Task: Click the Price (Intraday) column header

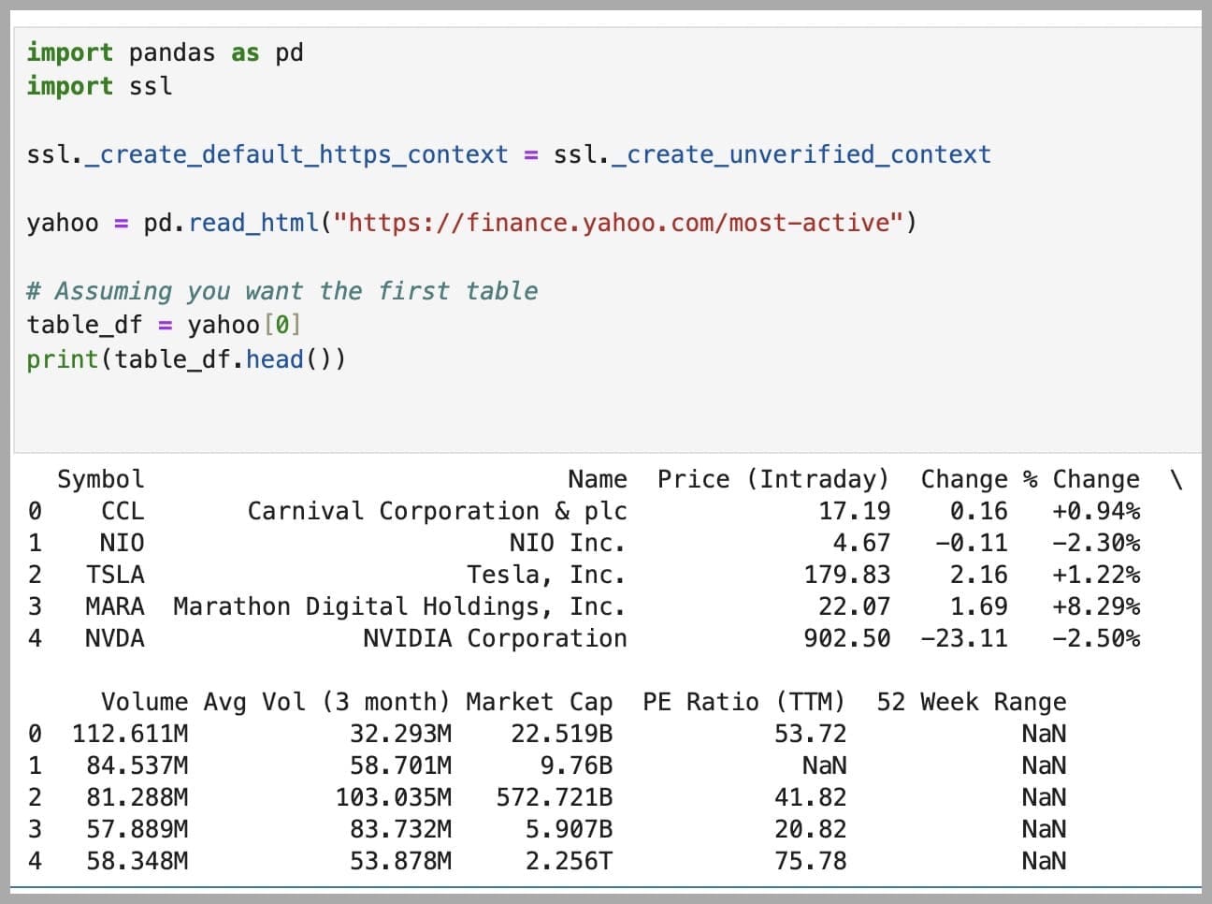Action: coord(774,479)
